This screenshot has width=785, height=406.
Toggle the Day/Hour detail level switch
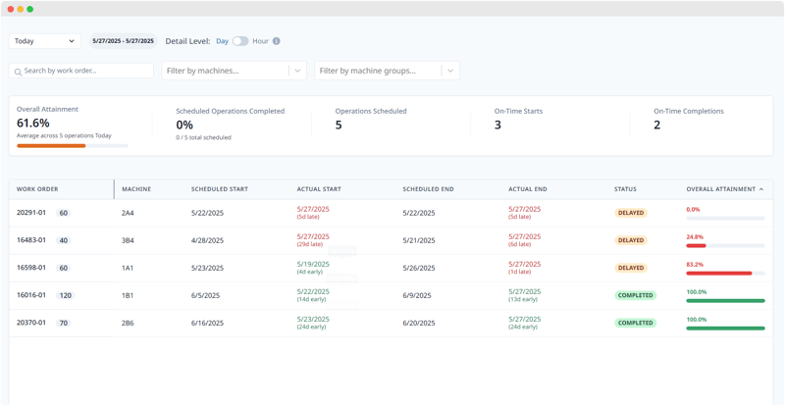click(x=240, y=41)
